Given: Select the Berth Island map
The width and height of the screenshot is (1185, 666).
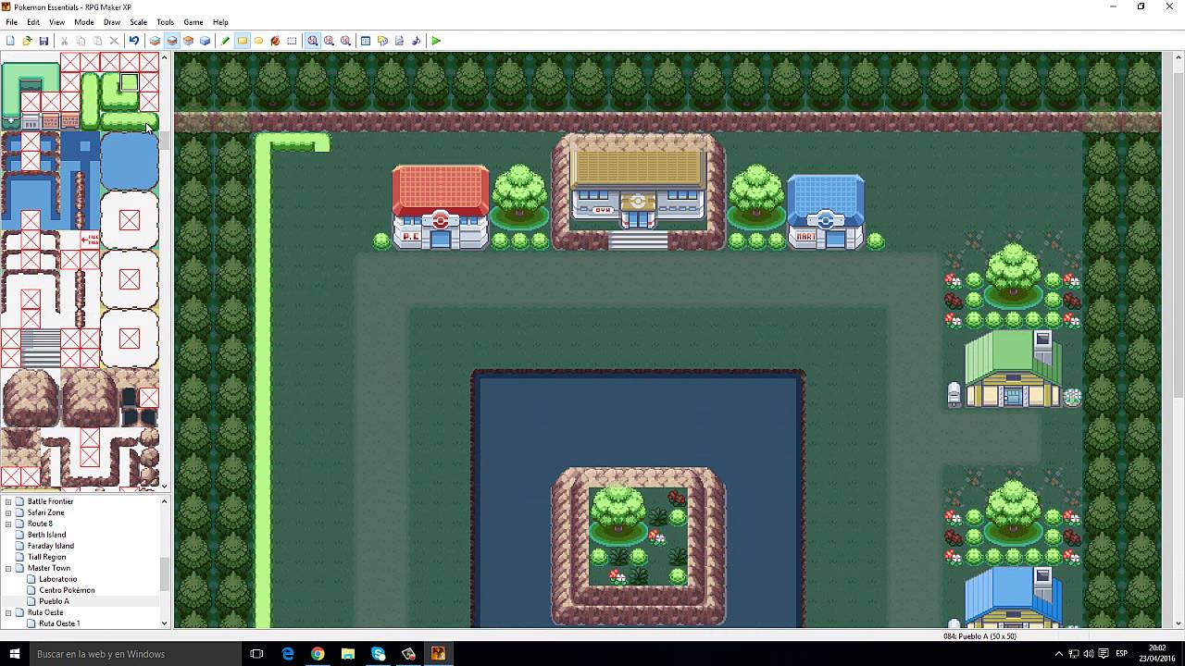Looking at the screenshot, I should coord(46,535).
